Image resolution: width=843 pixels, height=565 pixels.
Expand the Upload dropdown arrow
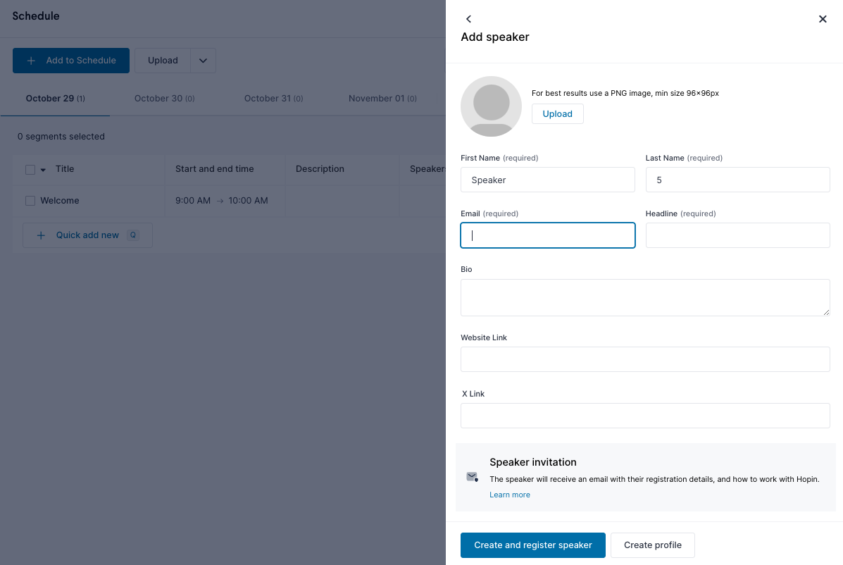click(x=203, y=60)
